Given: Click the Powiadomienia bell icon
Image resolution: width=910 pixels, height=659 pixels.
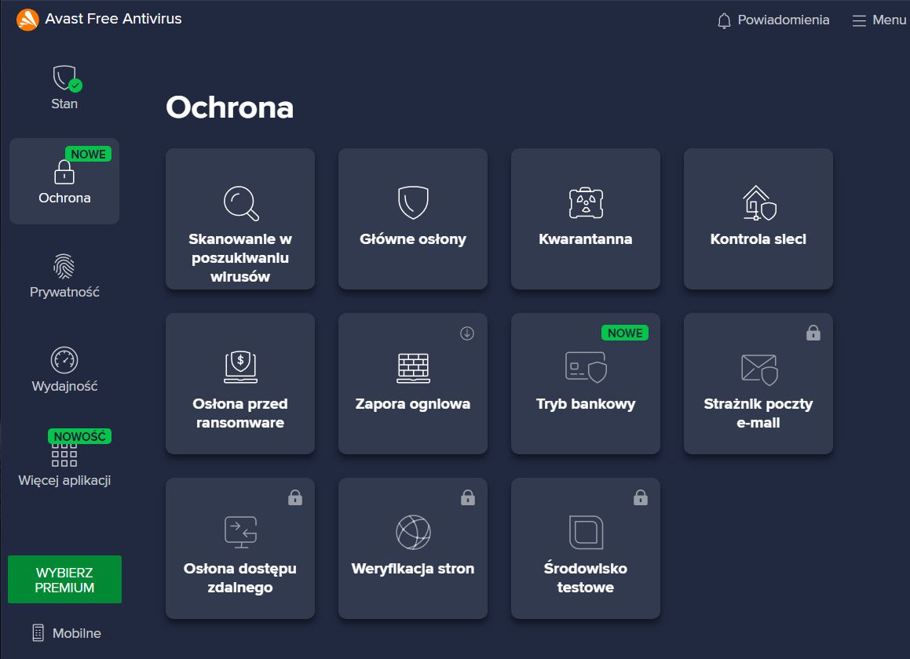Looking at the screenshot, I should coord(724,21).
